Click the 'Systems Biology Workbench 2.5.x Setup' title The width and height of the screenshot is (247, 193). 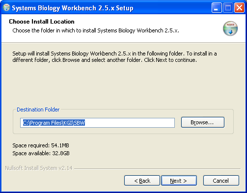pyautogui.click(x=73, y=8)
